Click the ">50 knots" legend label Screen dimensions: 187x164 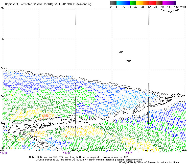pyautogui.click(x=180, y=7)
